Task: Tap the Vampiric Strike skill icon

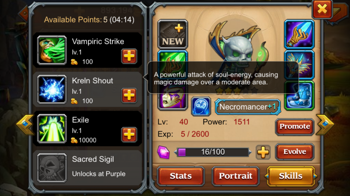Action: tap(52, 50)
